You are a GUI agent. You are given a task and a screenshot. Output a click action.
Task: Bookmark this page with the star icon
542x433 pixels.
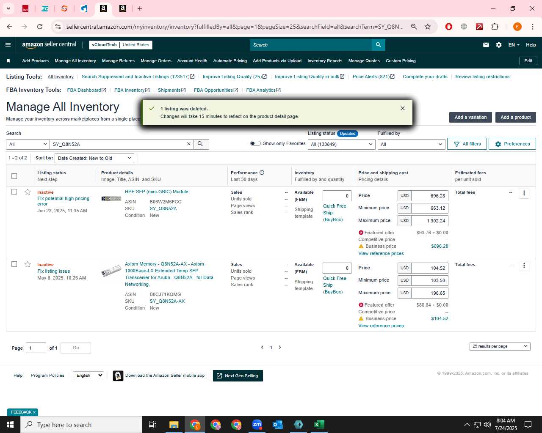click(x=428, y=27)
